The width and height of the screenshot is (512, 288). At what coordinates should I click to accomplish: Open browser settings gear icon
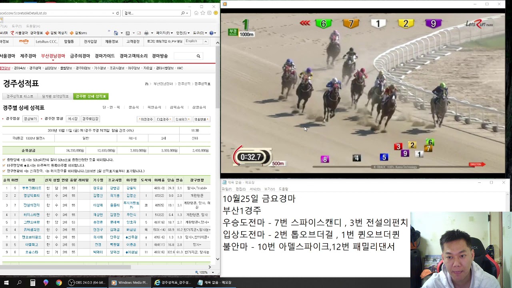tap(209, 13)
